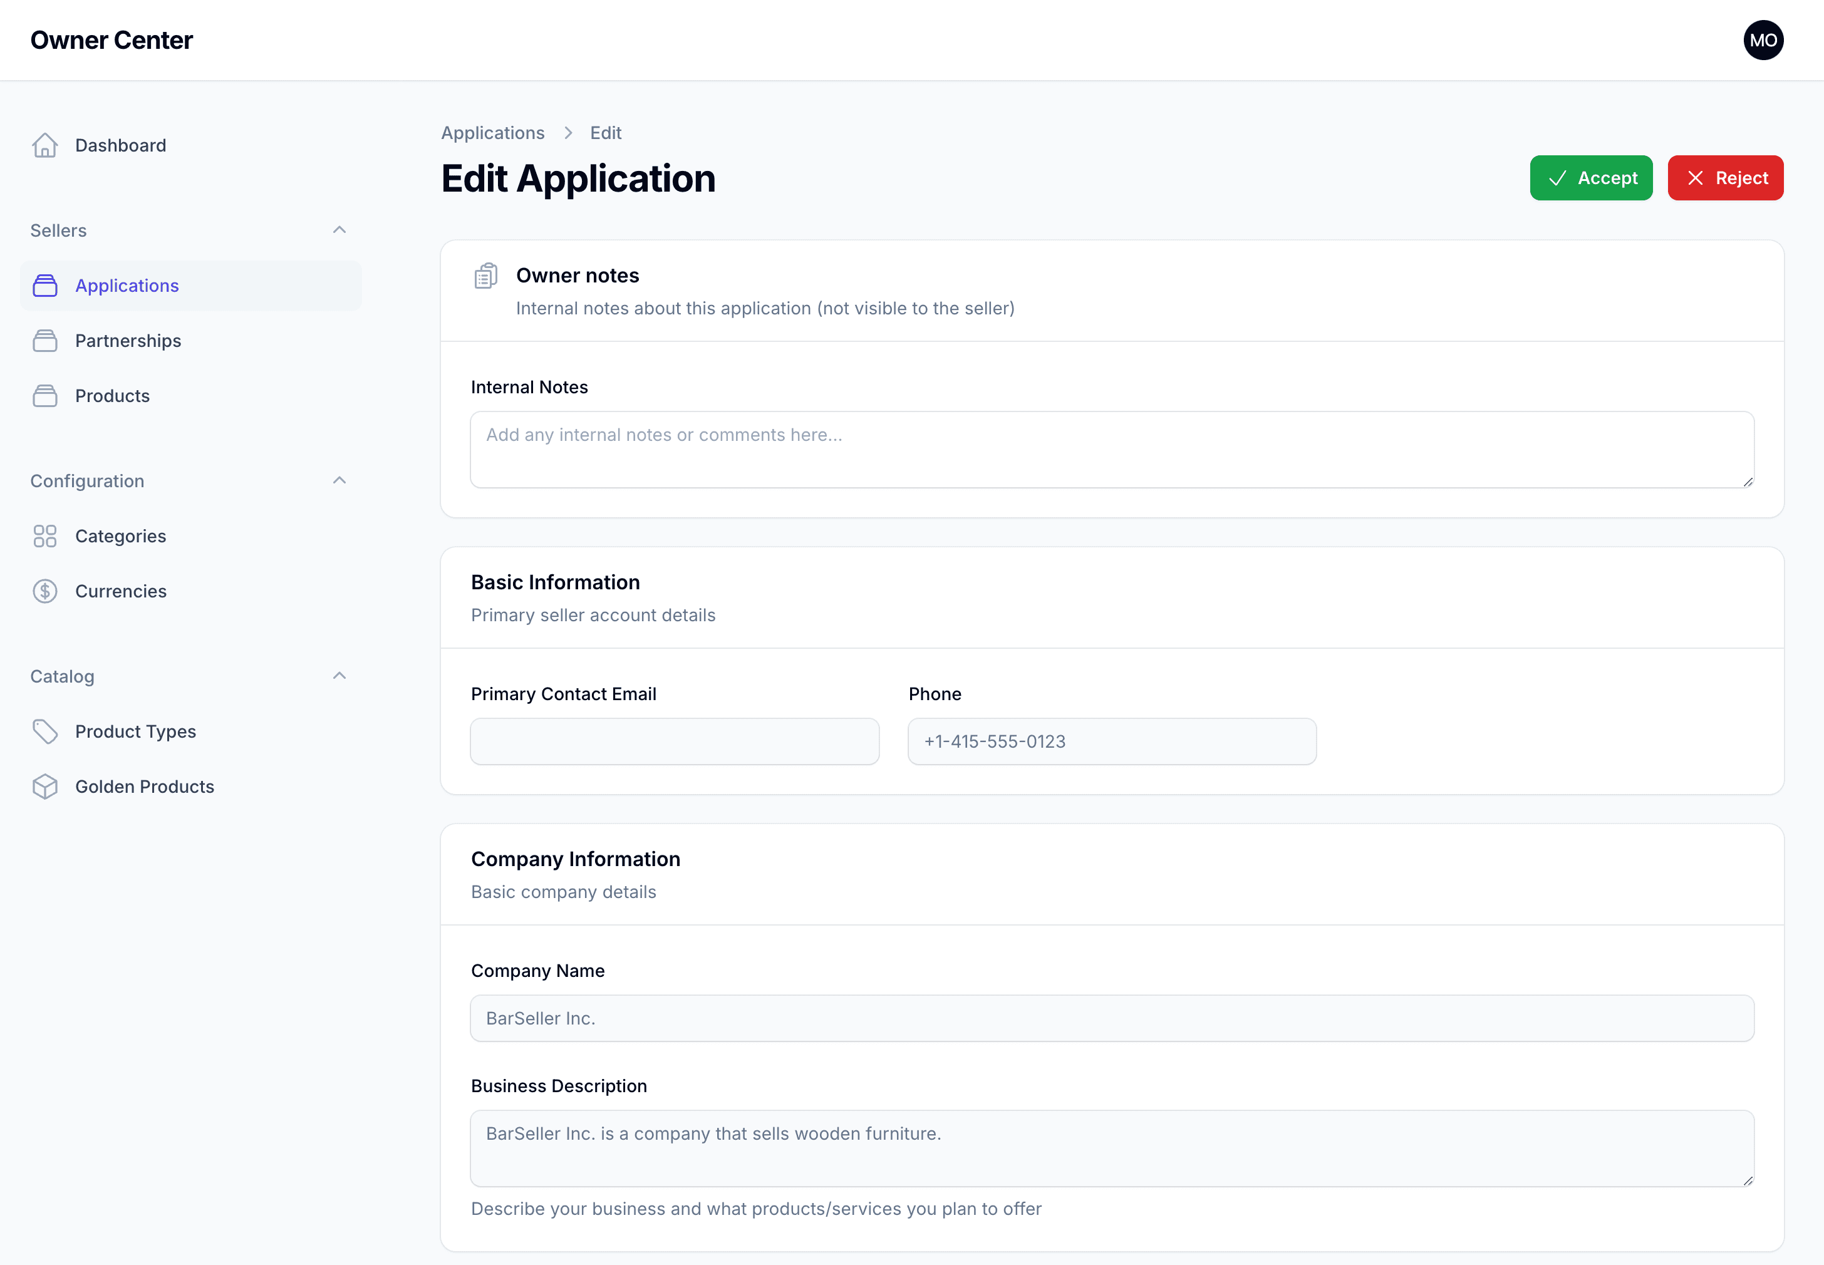This screenshot has width=1824, height=1265.
Task: Click the Company Information heading
Action: 576,859
